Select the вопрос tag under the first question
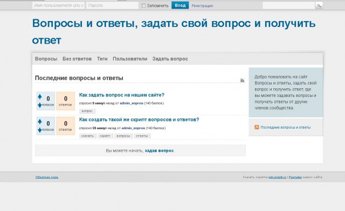 point(87,111)
